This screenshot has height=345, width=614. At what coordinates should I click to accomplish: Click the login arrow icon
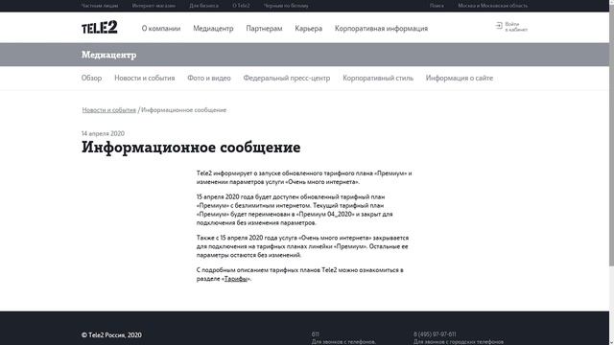coord(499,26)
